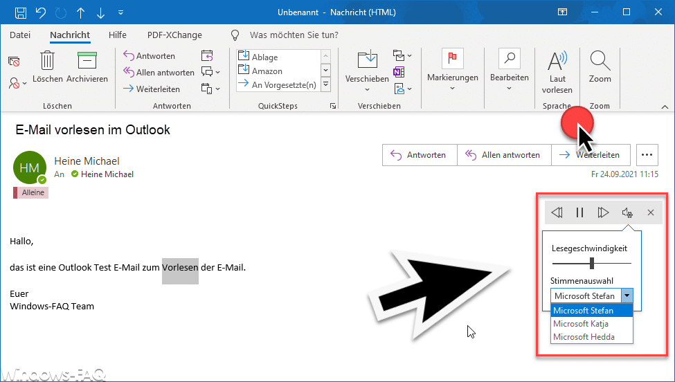Image resolution: width=675 pixels, height=382 pixels.
Task: Click Allen antworten in the ribbon
Action: click(159, 72)
